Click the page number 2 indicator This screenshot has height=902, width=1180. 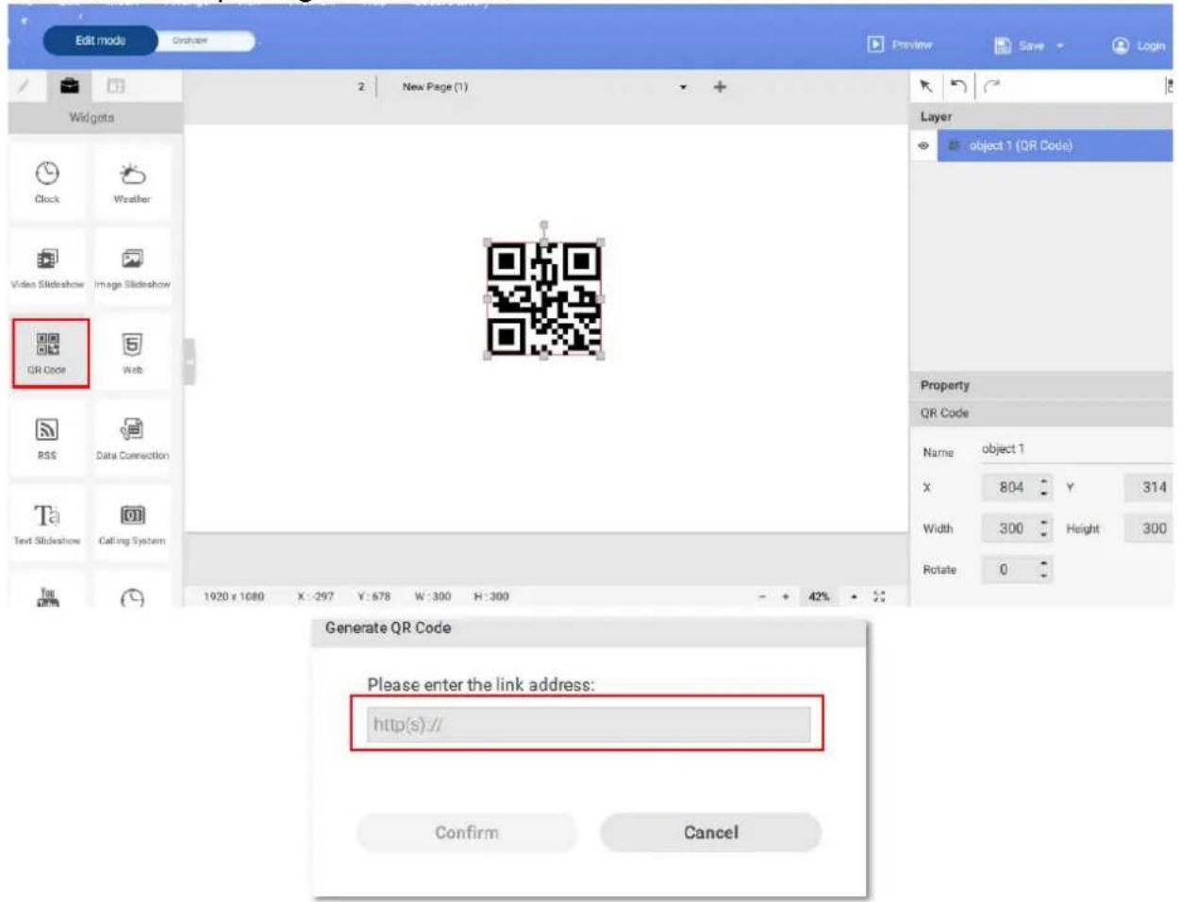click(361, 87)
